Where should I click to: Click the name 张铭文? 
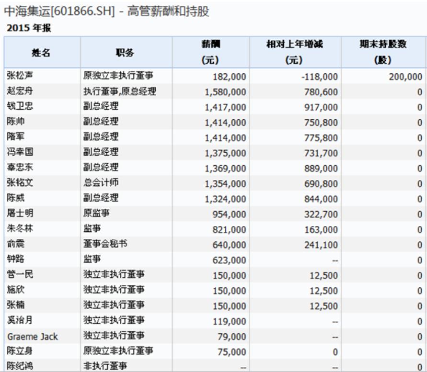(20, 182)
